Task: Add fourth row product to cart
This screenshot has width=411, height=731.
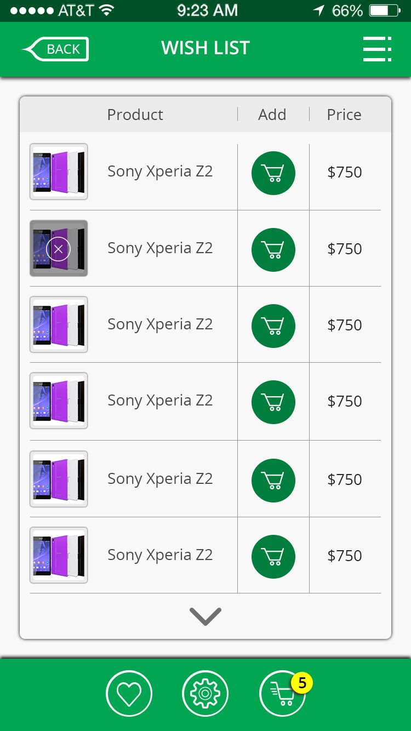Action: click(273, 402)
